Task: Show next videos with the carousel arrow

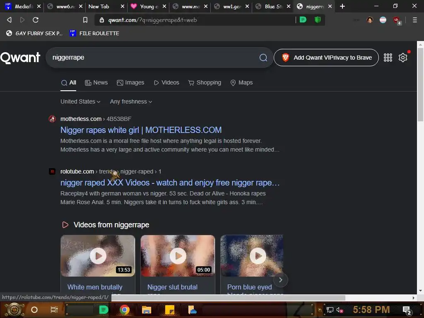Action: [x=280, y=280]
